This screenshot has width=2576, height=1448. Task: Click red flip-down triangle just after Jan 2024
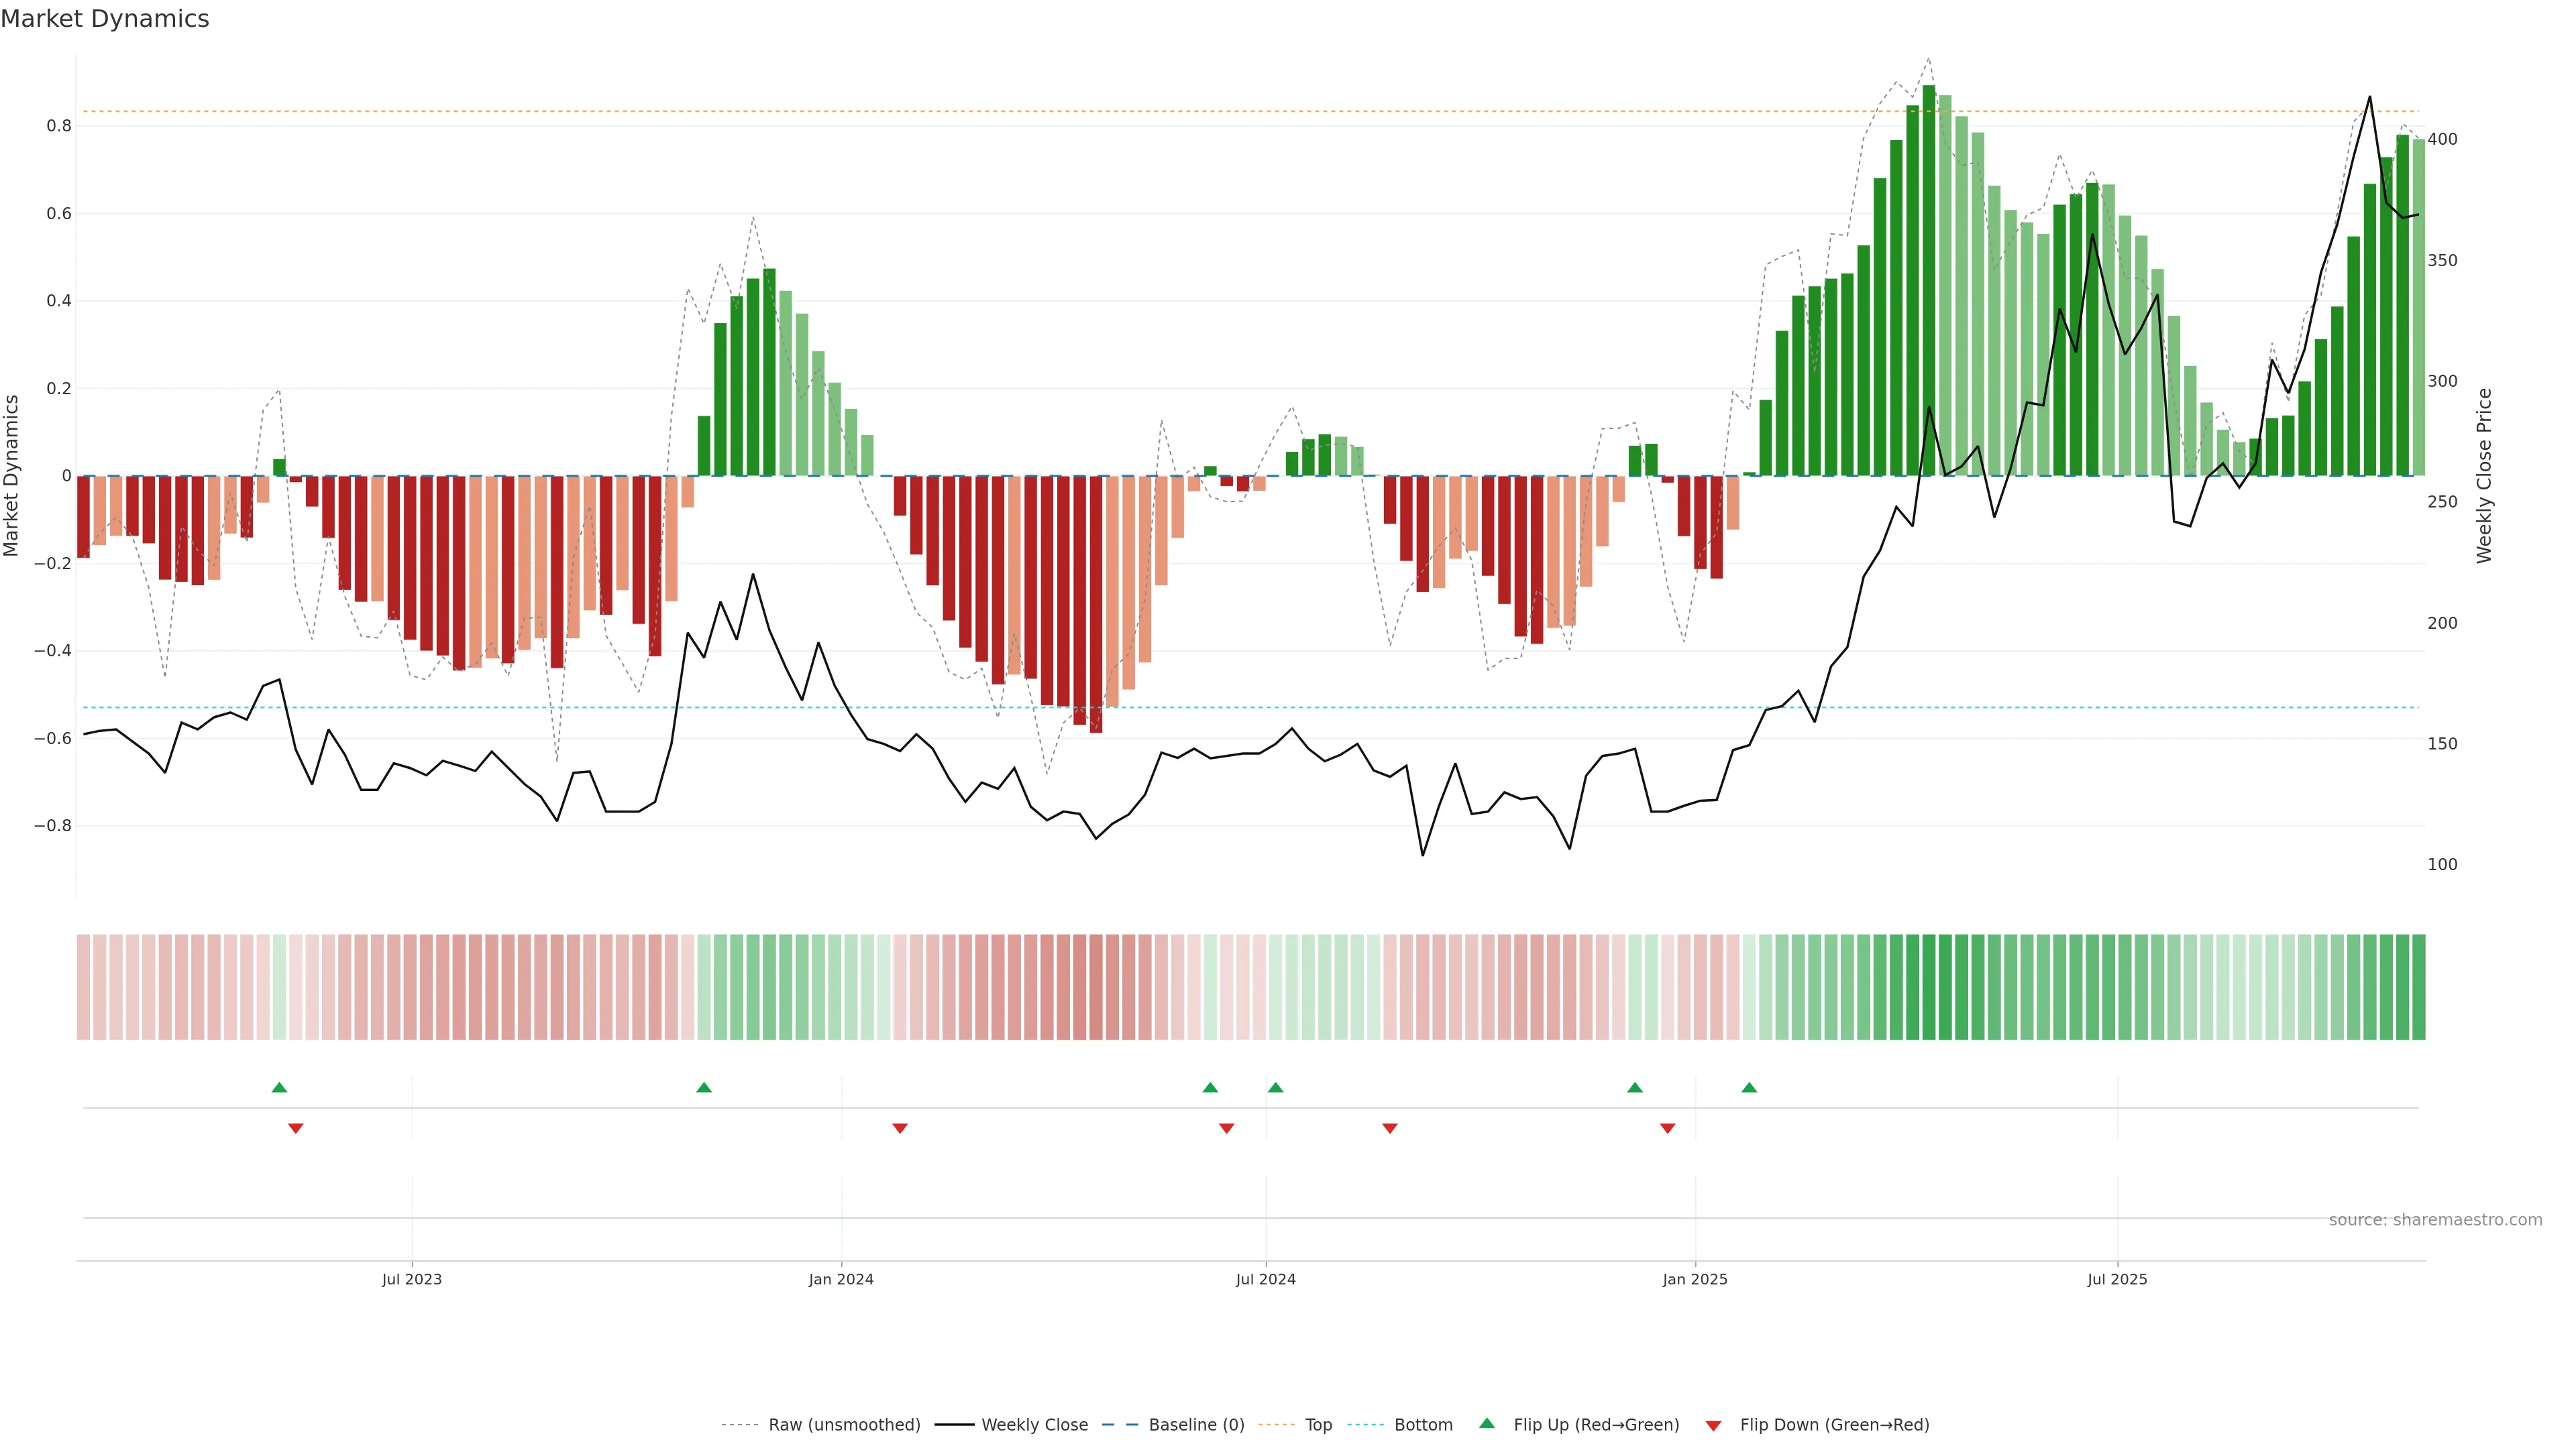pos(900,1128)
